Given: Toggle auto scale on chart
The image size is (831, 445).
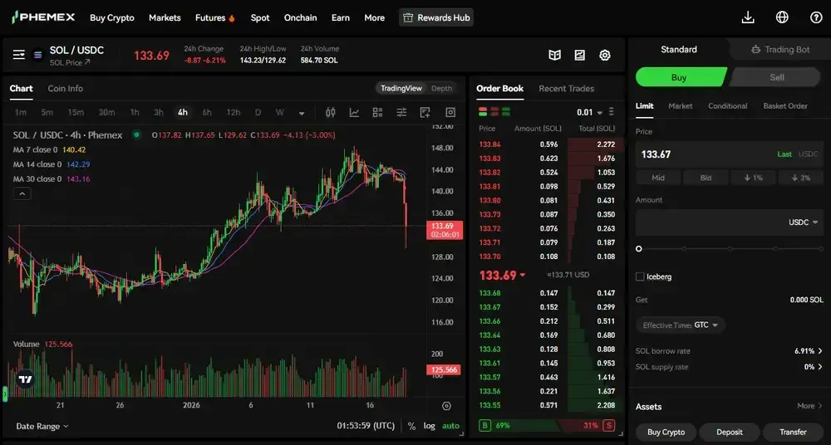Looking at the screenshot, I should click(451, 426).
